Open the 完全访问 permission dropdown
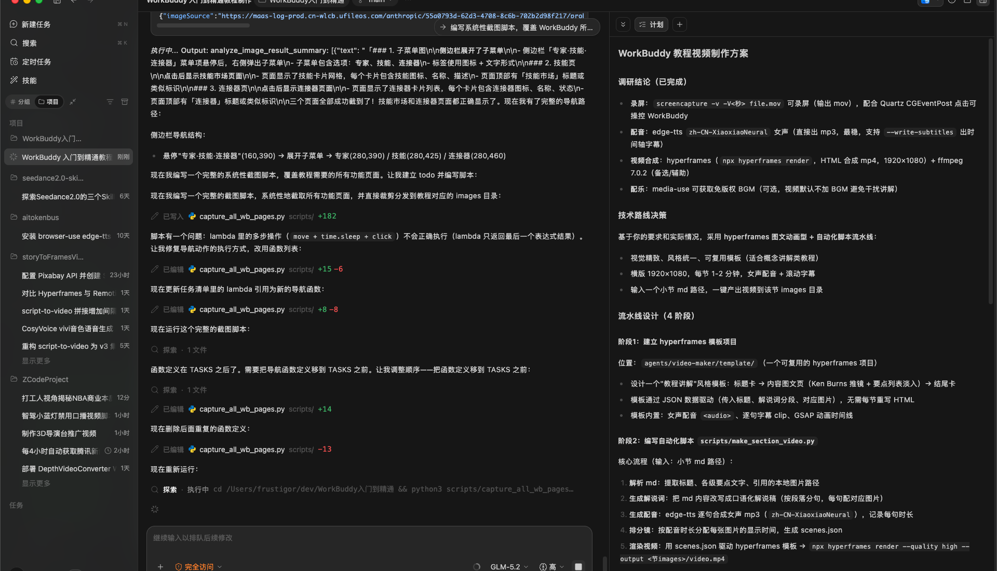 coord(199,567)
